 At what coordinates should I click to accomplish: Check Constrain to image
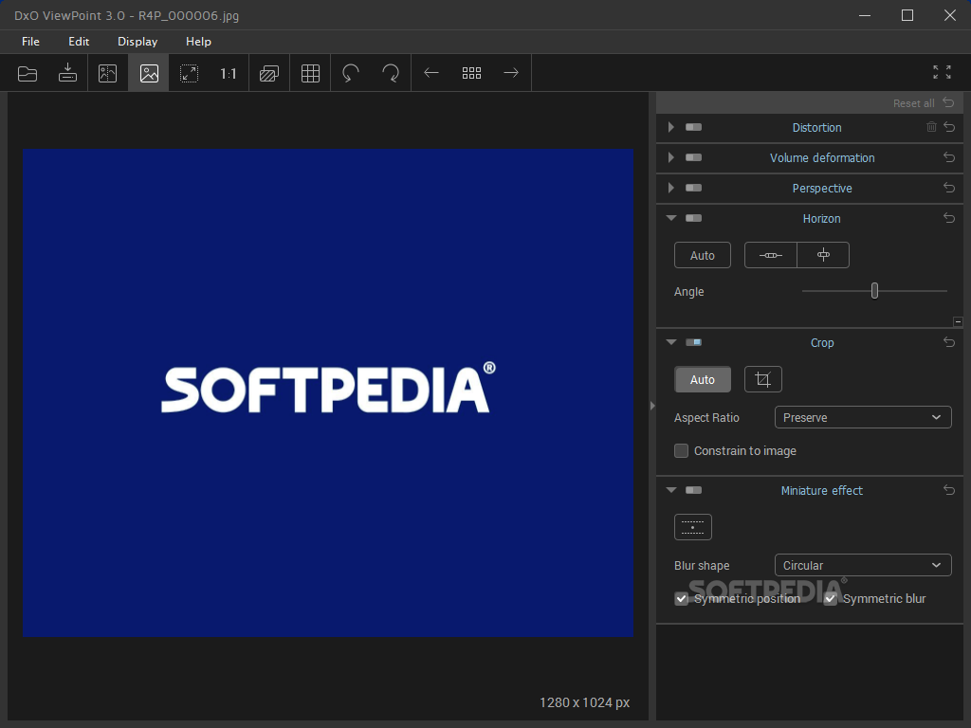point(681,450)
